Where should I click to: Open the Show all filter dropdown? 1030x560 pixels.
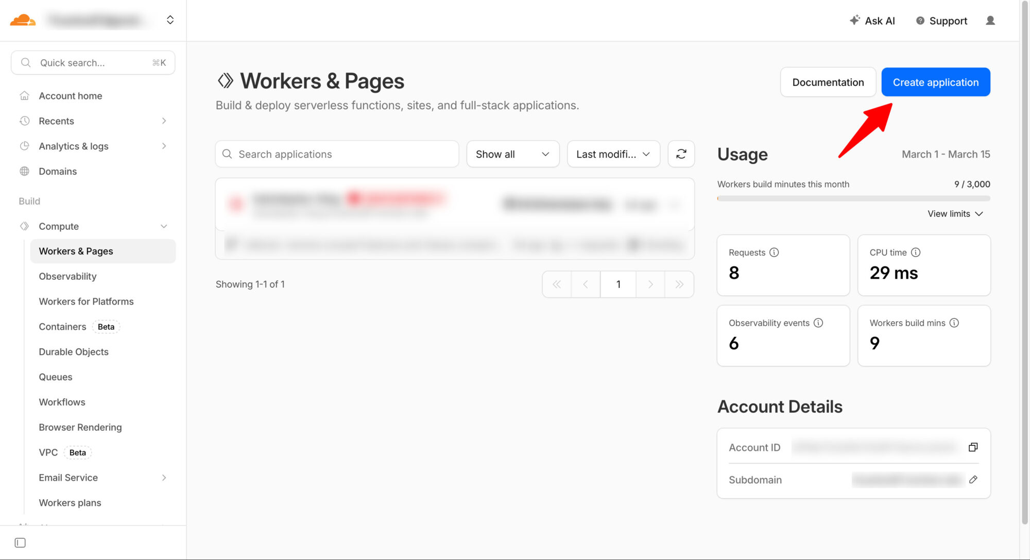tap(512, 154)
